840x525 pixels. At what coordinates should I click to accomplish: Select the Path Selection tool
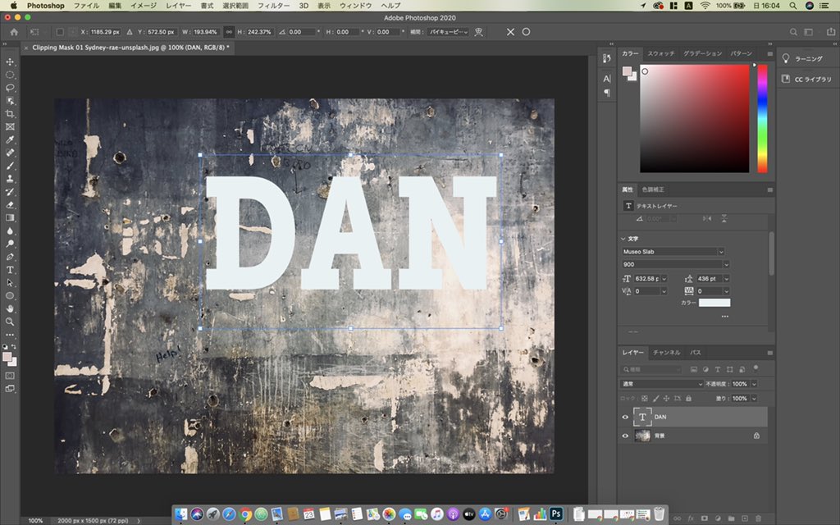coord(10,283)
